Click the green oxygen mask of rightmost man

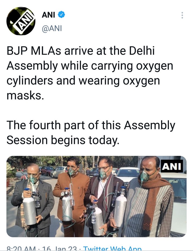pyautogui.click(x=144, y=176)
